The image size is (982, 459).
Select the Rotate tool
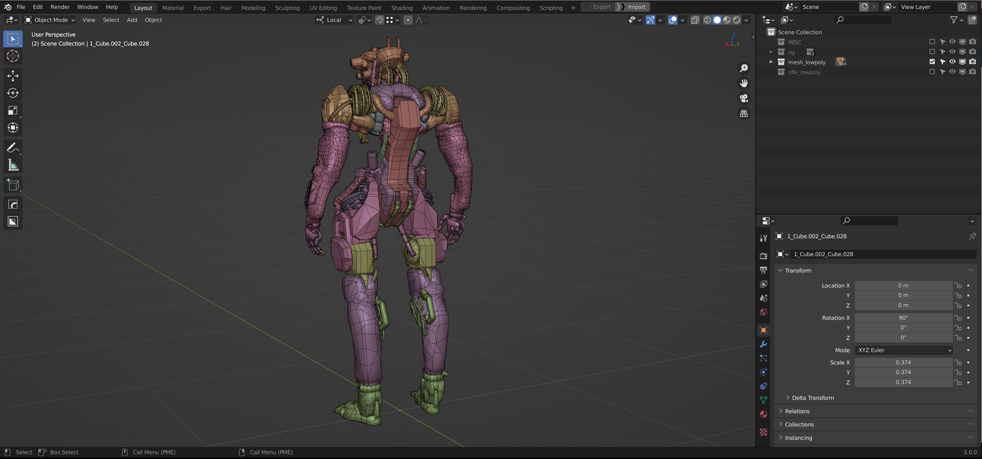(13, 93)
